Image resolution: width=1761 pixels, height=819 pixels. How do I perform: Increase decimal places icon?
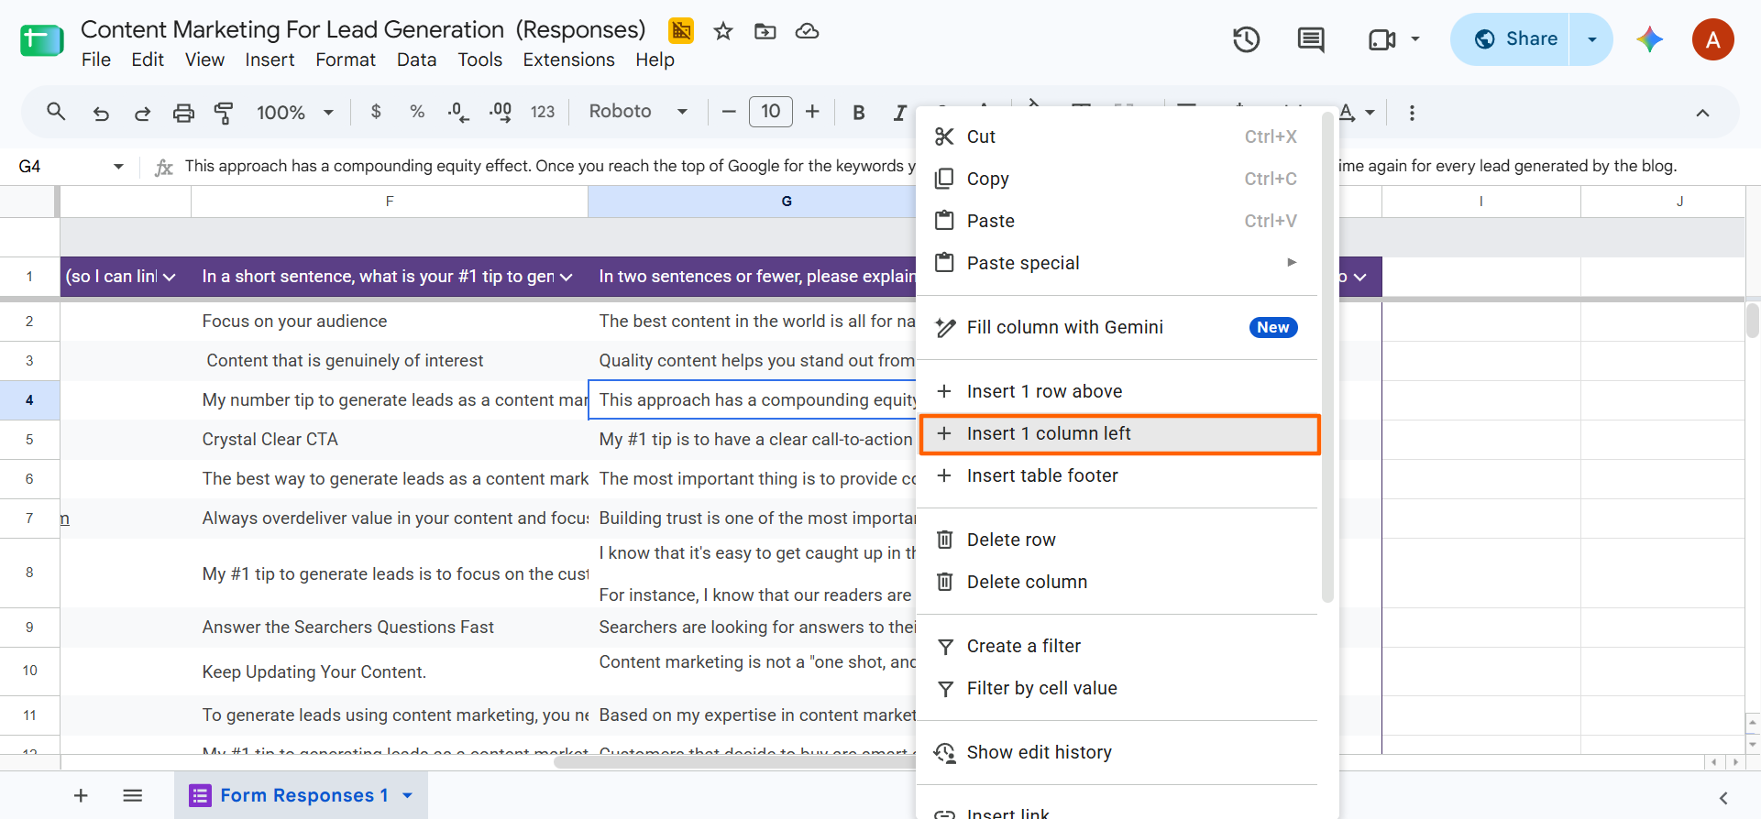[x=501, y=113]
